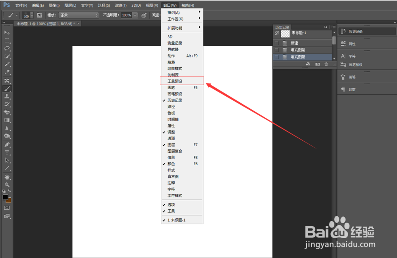Choose 工具预设 from window menu
The width and height of the screenshot is (397, 258).
(x=182, y=81)
